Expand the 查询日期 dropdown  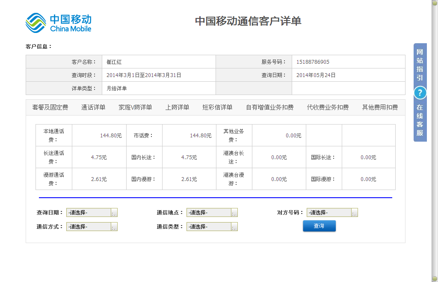click(92, 213)
